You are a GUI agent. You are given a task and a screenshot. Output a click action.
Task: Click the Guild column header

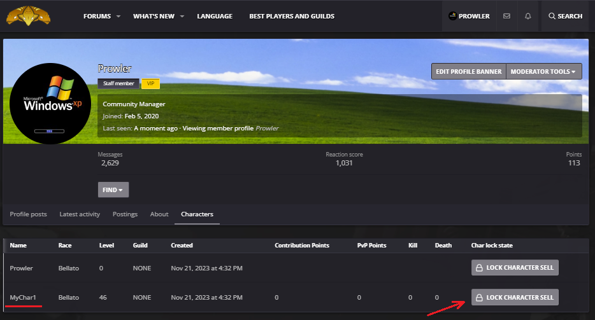pos(140,246)
